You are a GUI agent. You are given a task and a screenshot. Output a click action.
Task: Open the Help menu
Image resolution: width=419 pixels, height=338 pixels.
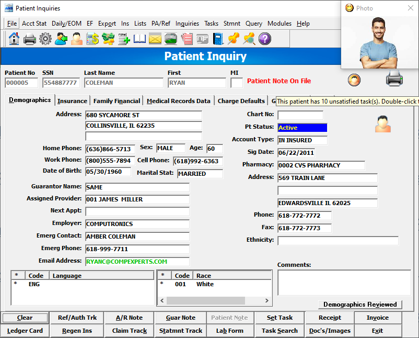(303, 24)
